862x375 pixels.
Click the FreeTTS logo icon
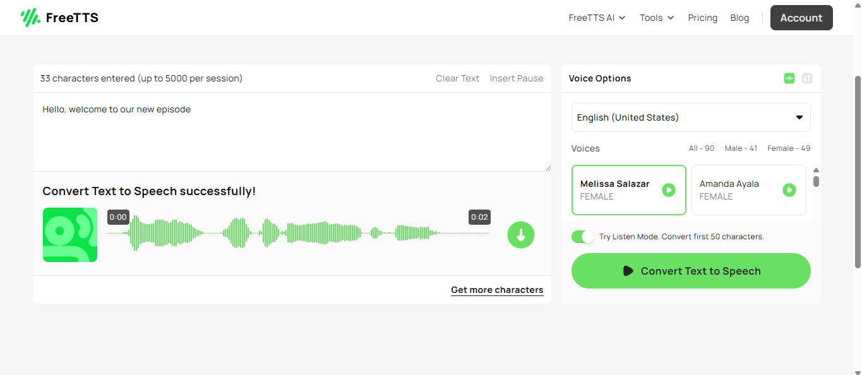tap(30, 18)
